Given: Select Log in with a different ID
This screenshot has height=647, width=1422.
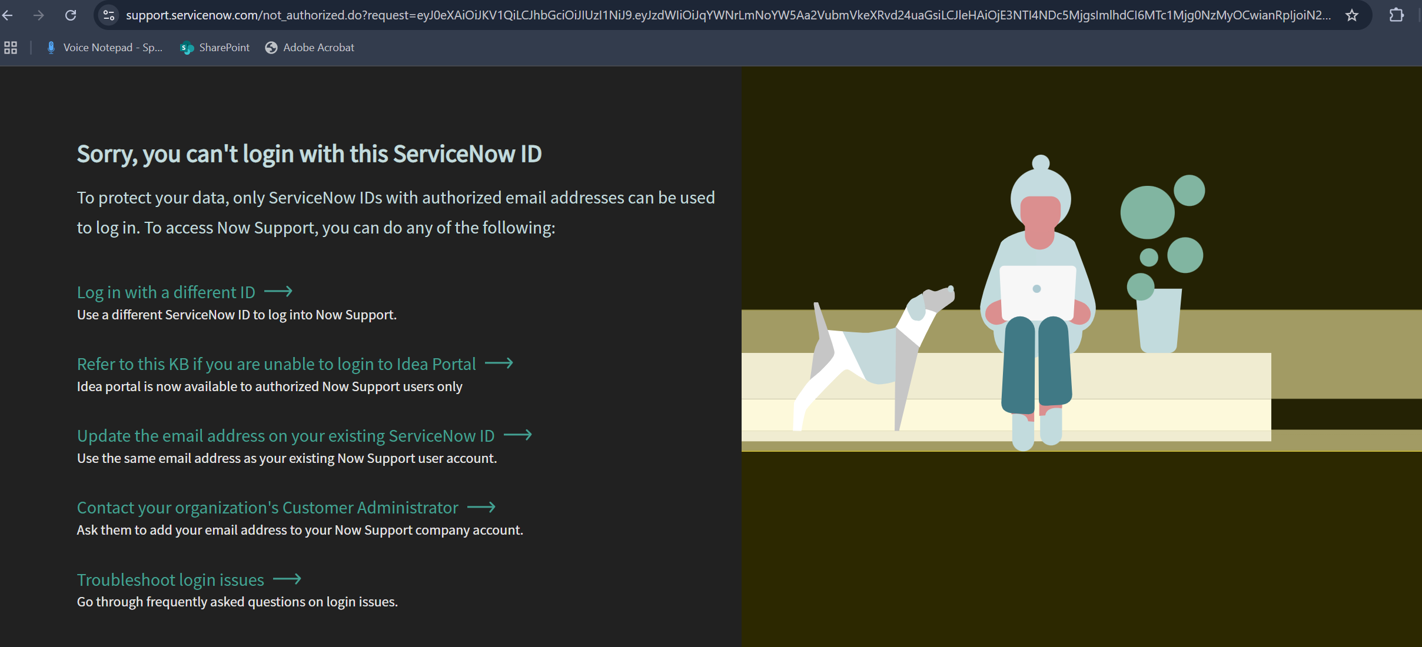Looking at the screenshot, I should [x=165, y=291].
